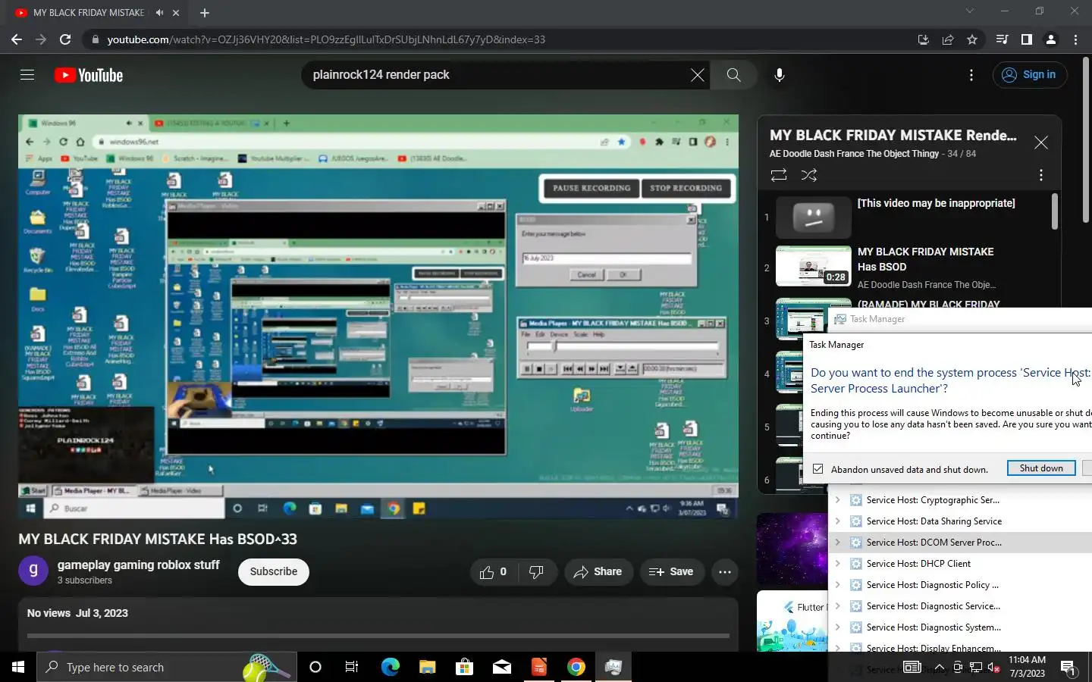Viewport: 1092px width, 682px height.
Task: Click the YouTube search magnifier button
Action: pos(733,75)
